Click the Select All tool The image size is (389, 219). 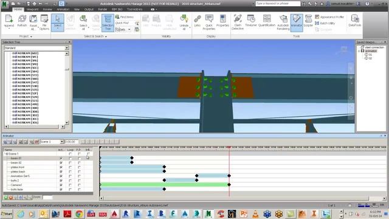pyautogui.click(x=83, y=23)
